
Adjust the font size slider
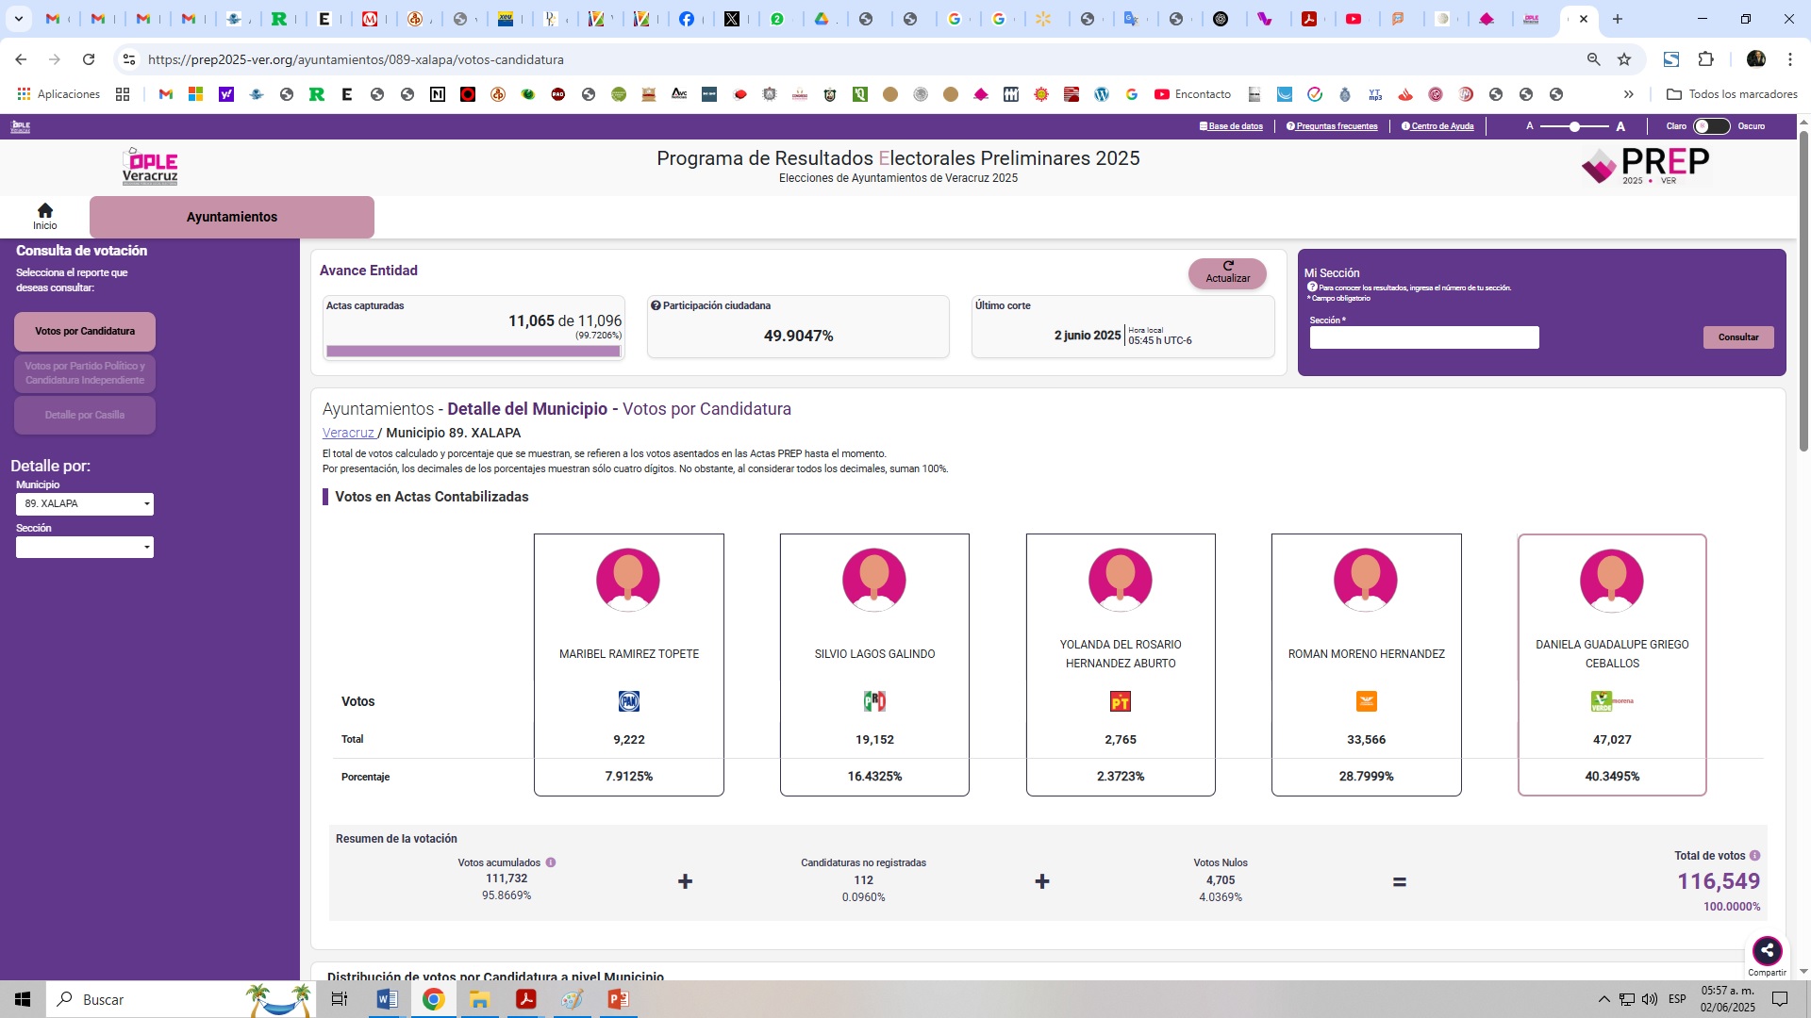pos(1574,126)
